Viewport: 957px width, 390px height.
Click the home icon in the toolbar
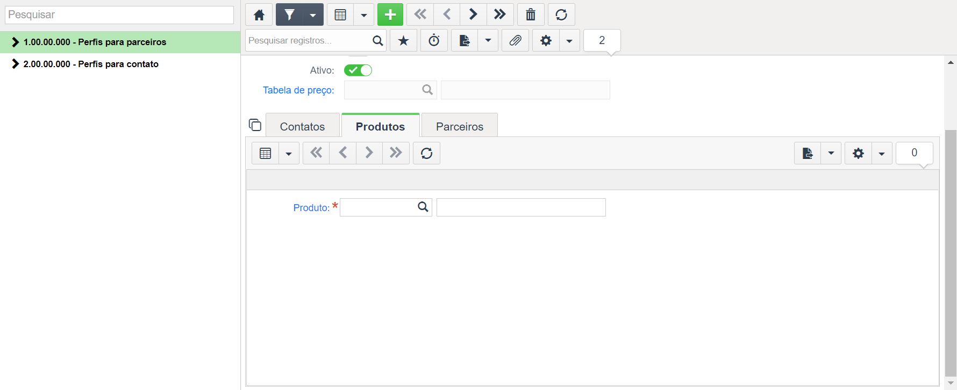tap(259, 15)
